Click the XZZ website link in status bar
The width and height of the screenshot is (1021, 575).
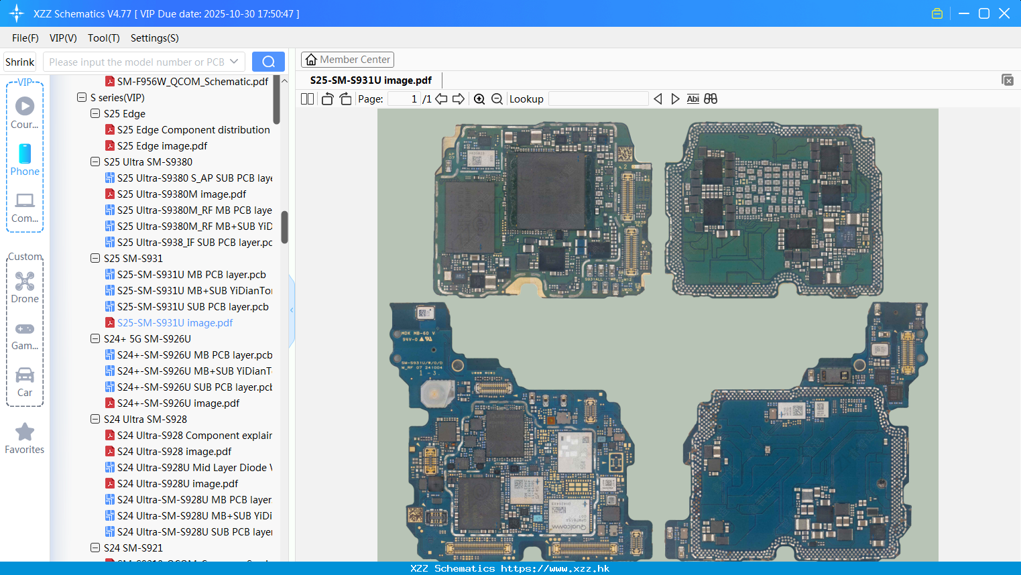(555, 568)
